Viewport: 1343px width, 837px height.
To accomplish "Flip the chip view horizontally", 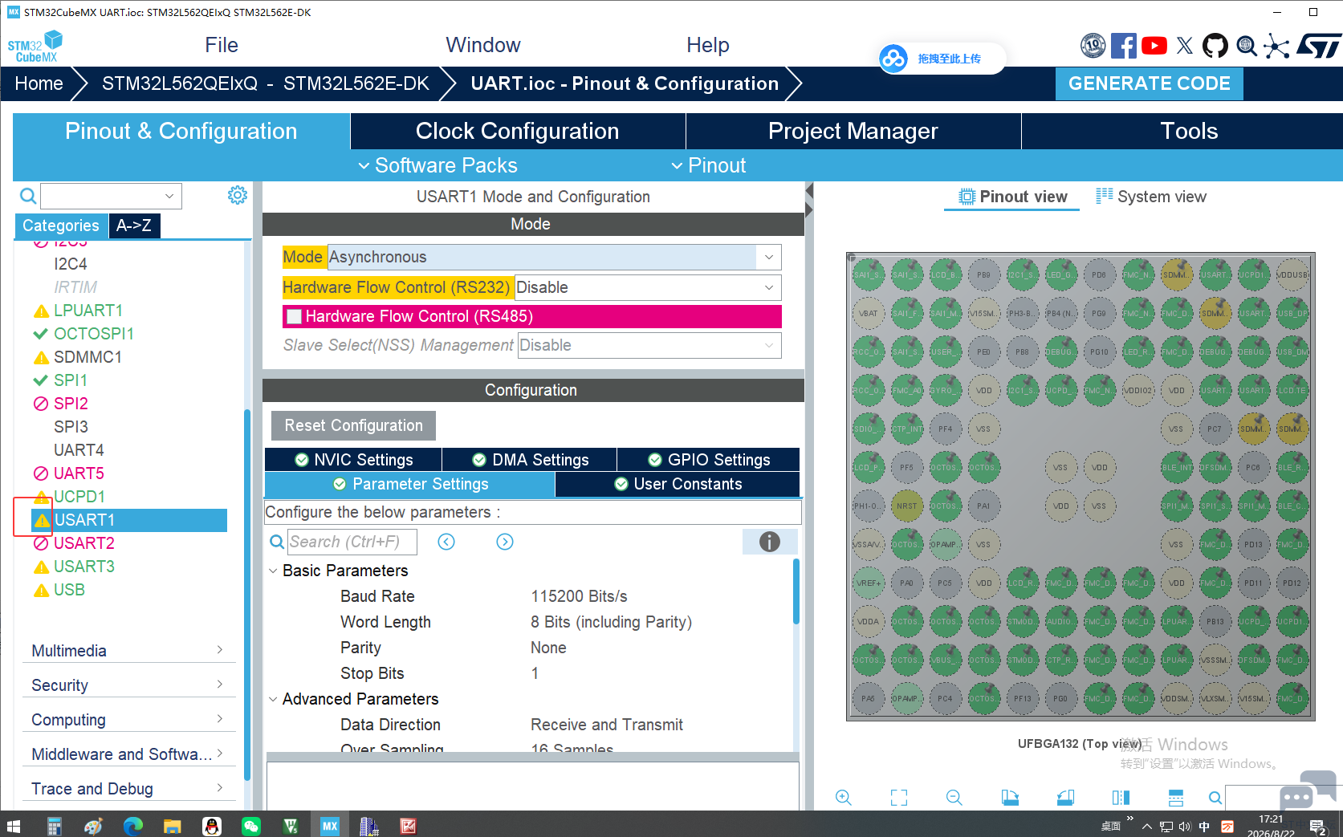I will [x=1121, y=797].
